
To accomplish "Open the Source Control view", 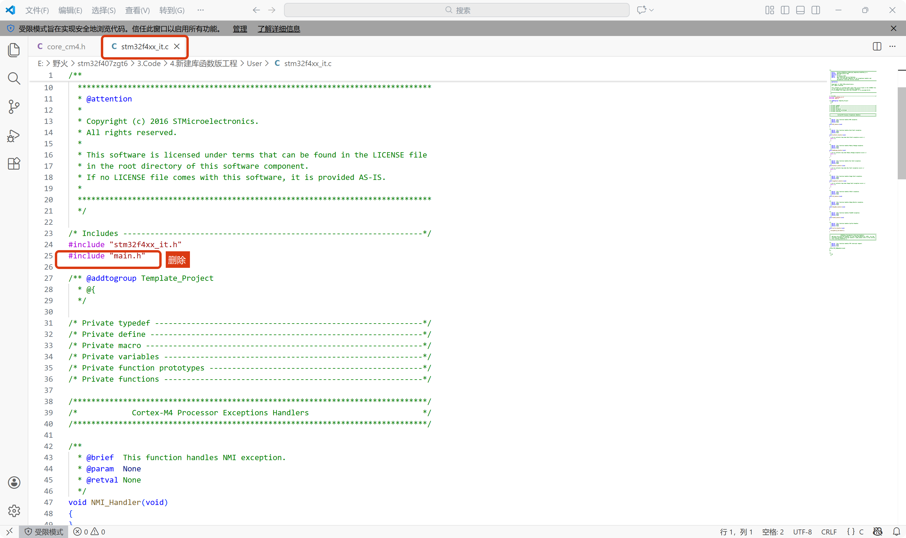I will 14,106.
